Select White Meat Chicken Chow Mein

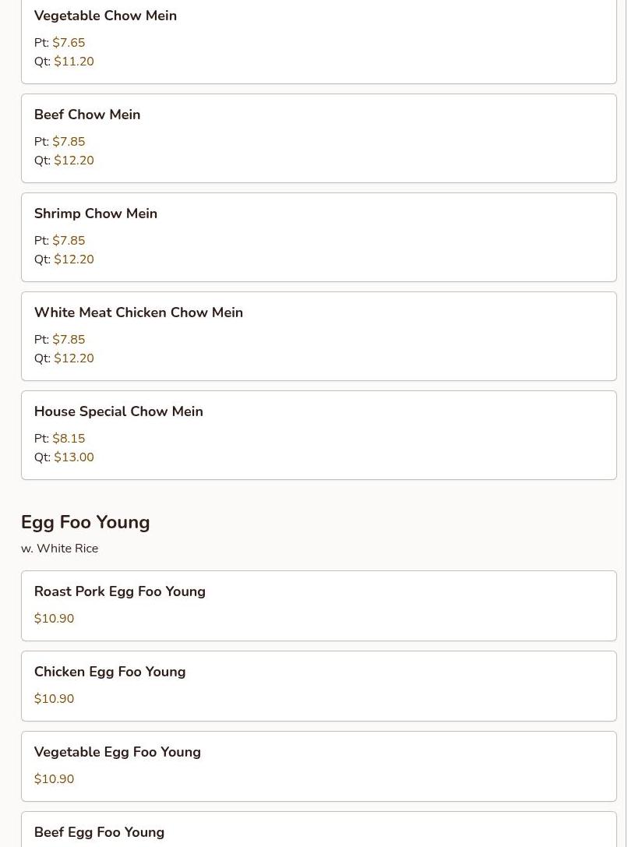[319, 336]
